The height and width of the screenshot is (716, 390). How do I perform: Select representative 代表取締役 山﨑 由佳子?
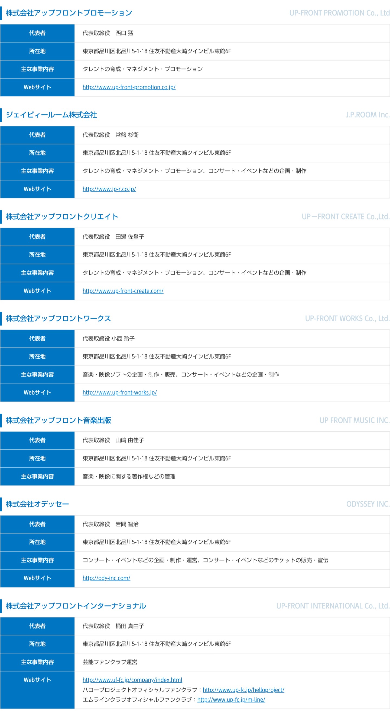(113, 440)
